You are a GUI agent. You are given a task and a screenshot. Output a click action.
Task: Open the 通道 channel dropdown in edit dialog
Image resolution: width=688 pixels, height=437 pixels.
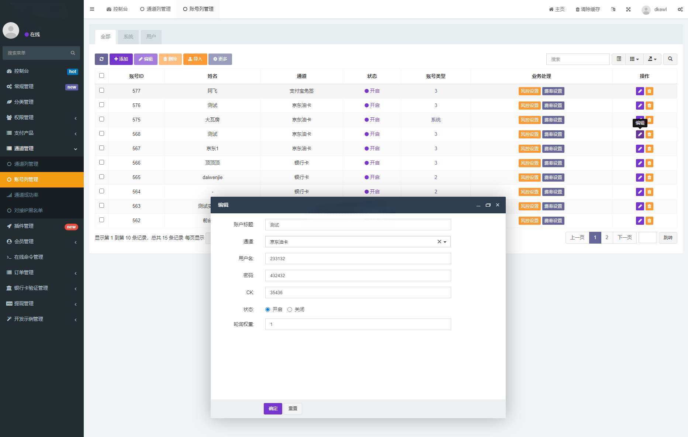(445, 241)
